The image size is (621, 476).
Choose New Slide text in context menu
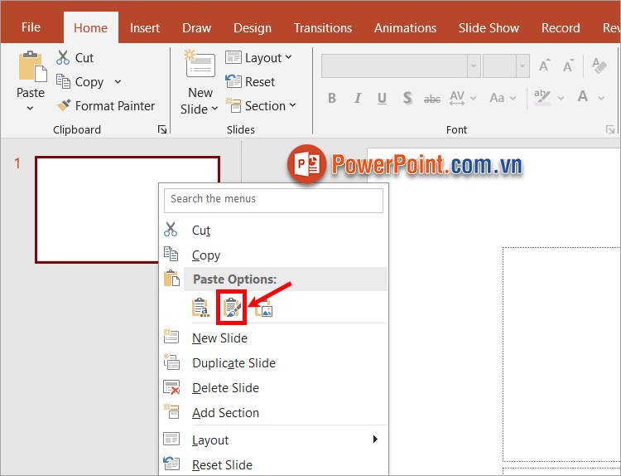click(x=219, y=338)
